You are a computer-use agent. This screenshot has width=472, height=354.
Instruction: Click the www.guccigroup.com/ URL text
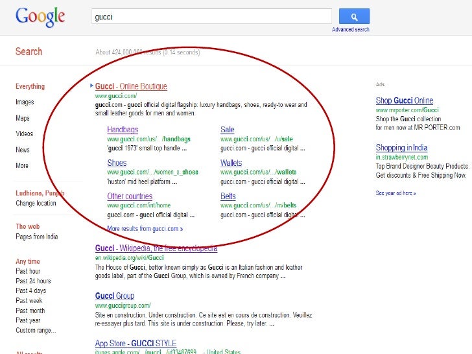[123, 305]
